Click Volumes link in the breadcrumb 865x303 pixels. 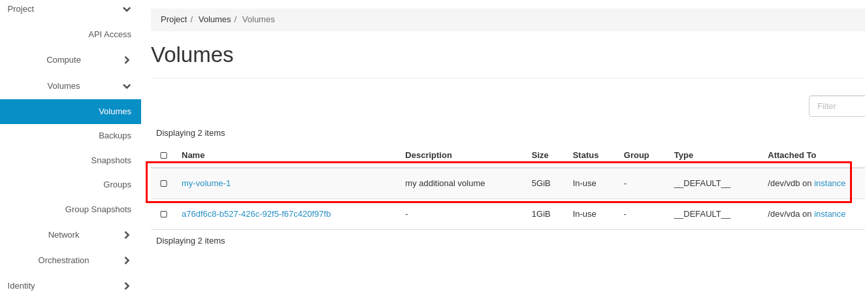tap(214, 20)
